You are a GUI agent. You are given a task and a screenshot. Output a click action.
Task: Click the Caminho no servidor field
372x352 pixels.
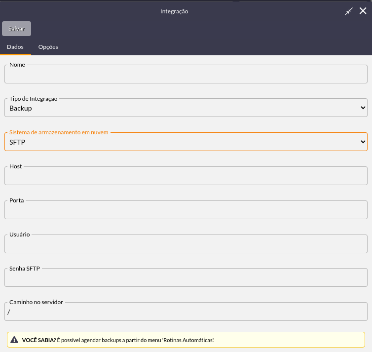click(186, 312)
